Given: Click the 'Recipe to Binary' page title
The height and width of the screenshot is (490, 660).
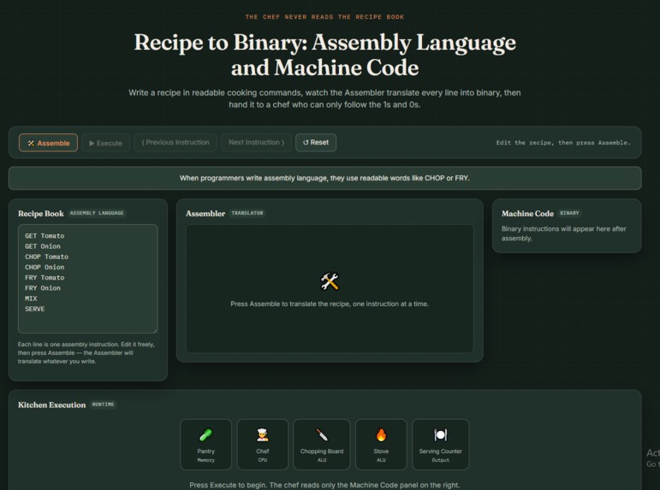Looking at the screenshot, I should pos(324,55).
